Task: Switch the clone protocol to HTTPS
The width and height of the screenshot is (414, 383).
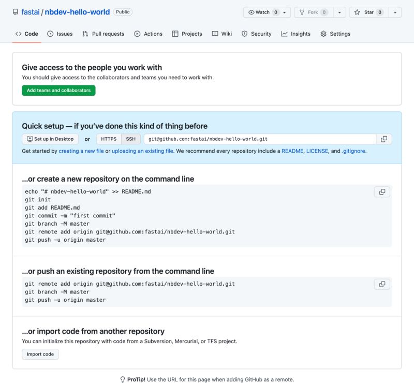Action: pos(109,139)
